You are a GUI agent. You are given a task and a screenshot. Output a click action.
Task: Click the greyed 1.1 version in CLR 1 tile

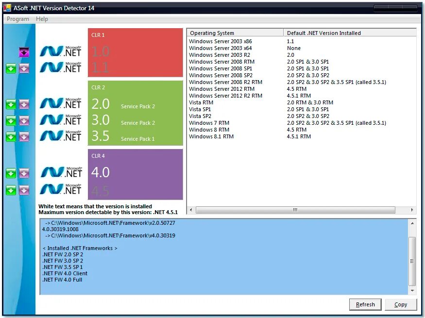tap(101, 67)
